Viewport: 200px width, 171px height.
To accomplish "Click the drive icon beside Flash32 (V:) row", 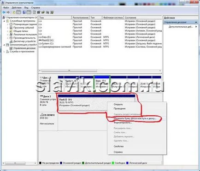I will [x=40, y=40].
